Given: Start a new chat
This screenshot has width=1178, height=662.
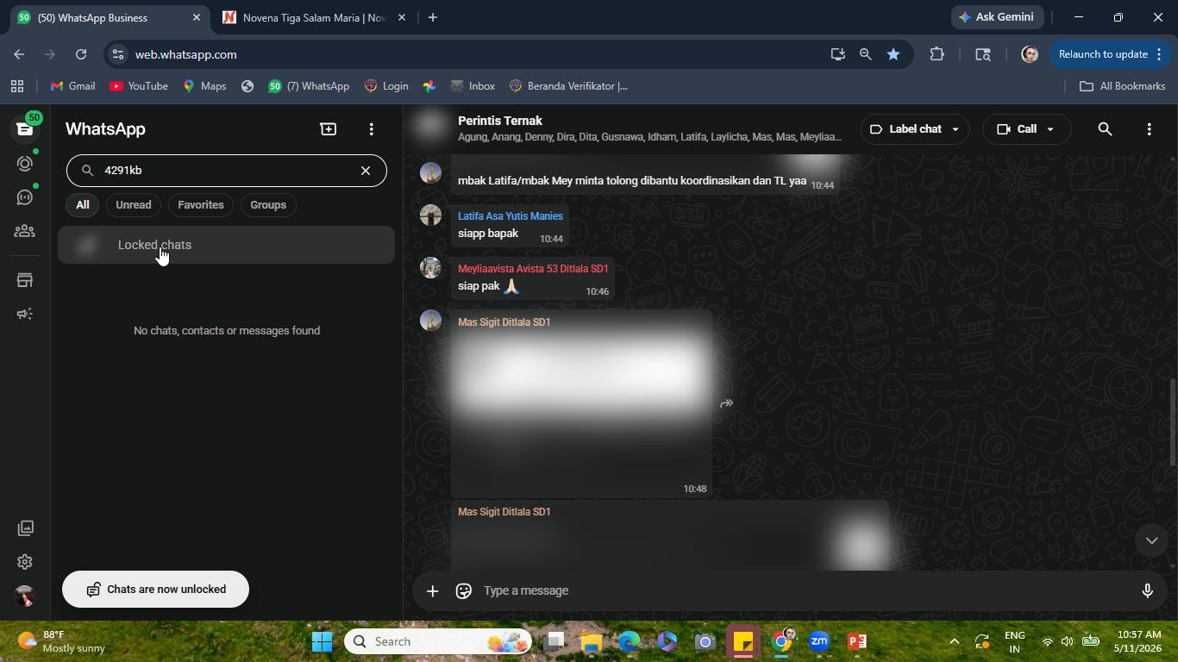Looking at the screenshot, I should pyautogui.click(x=328, y=129).
